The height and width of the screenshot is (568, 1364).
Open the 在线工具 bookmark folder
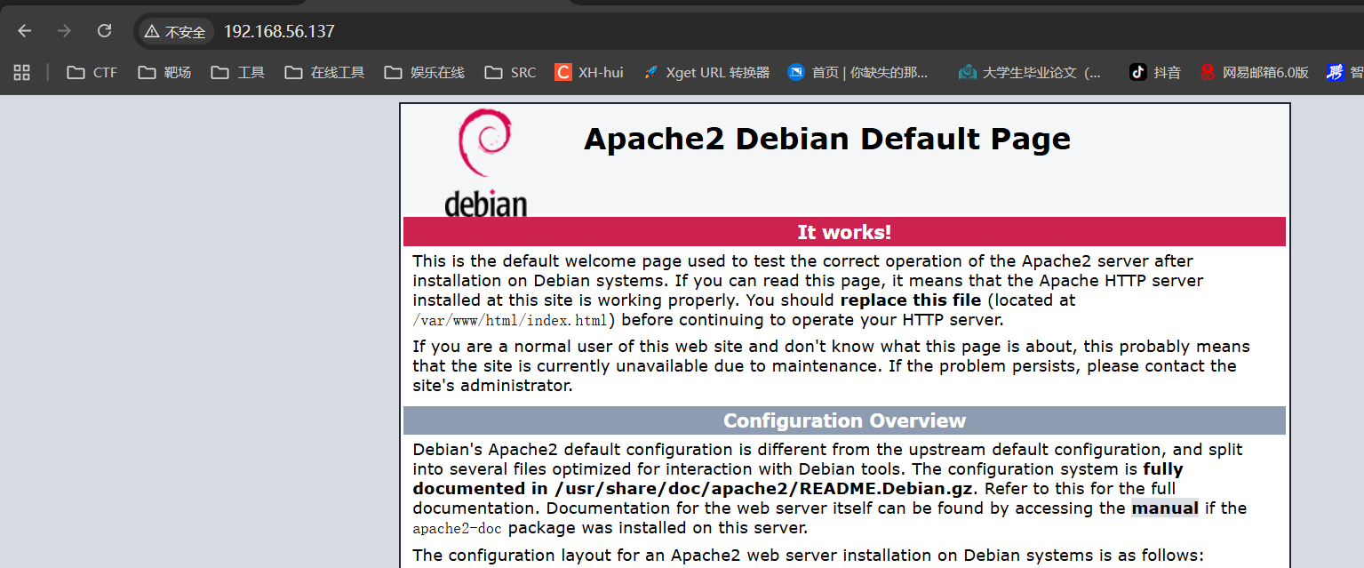coord(325,73)
